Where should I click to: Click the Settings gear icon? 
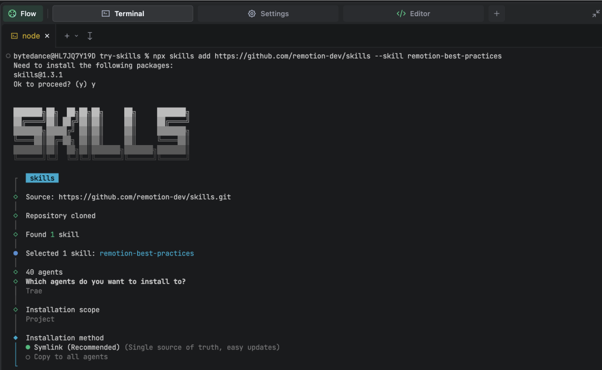251,13
